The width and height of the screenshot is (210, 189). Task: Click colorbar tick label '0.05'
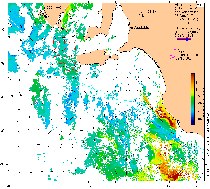point(199,119)
